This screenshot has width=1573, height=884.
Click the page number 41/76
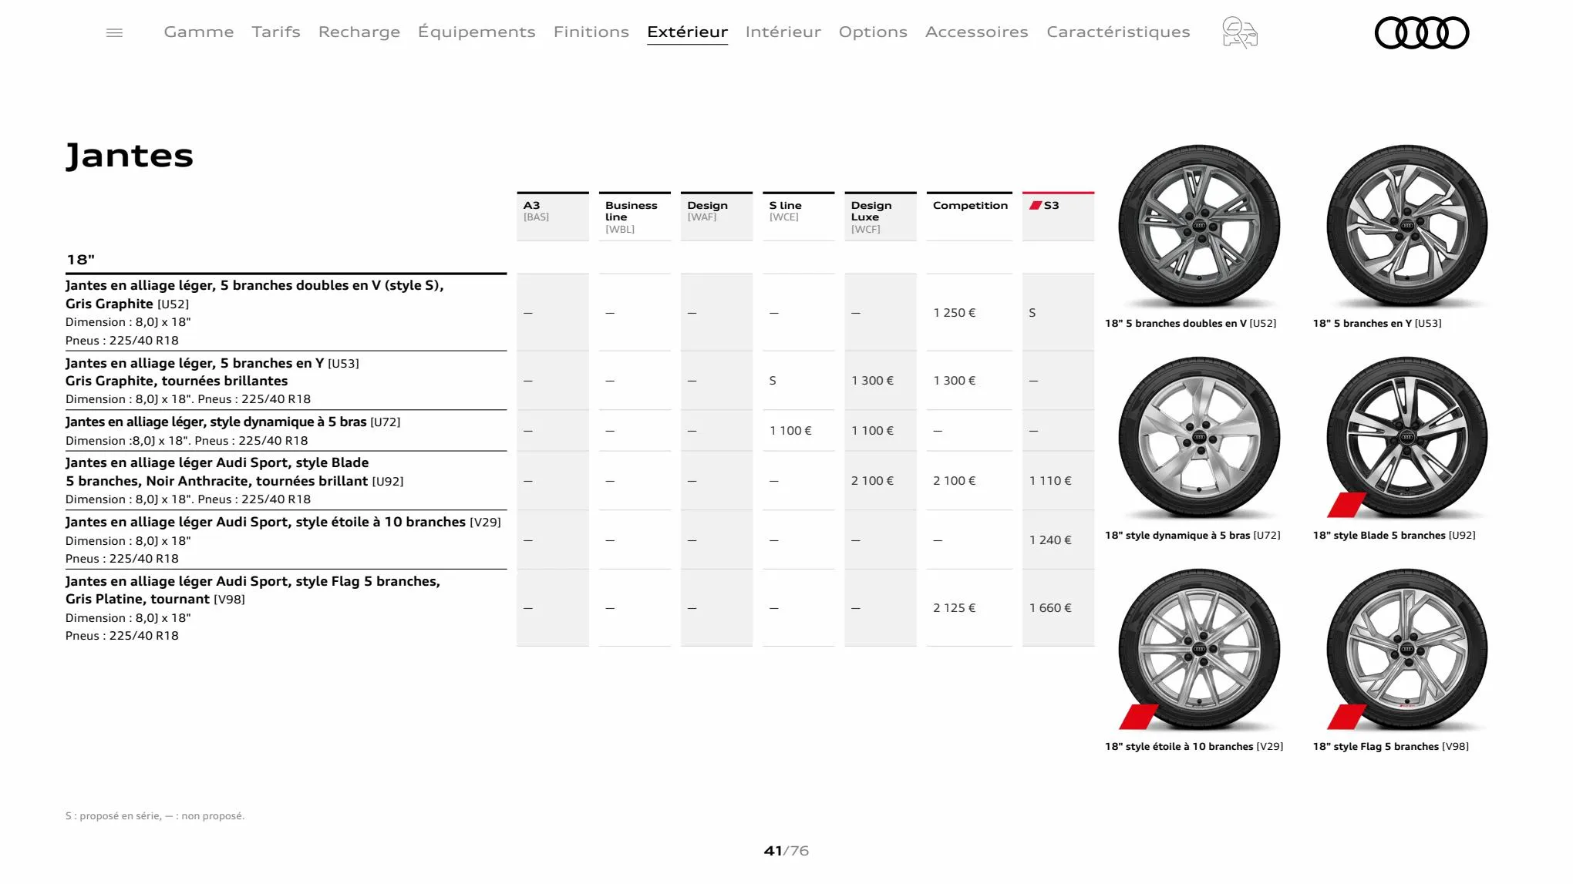[x=786, y=851]
